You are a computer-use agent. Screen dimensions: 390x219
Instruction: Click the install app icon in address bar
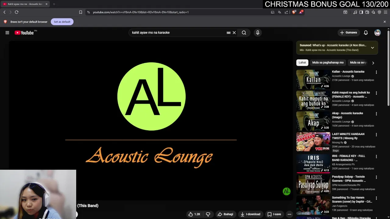coord(273,12)
